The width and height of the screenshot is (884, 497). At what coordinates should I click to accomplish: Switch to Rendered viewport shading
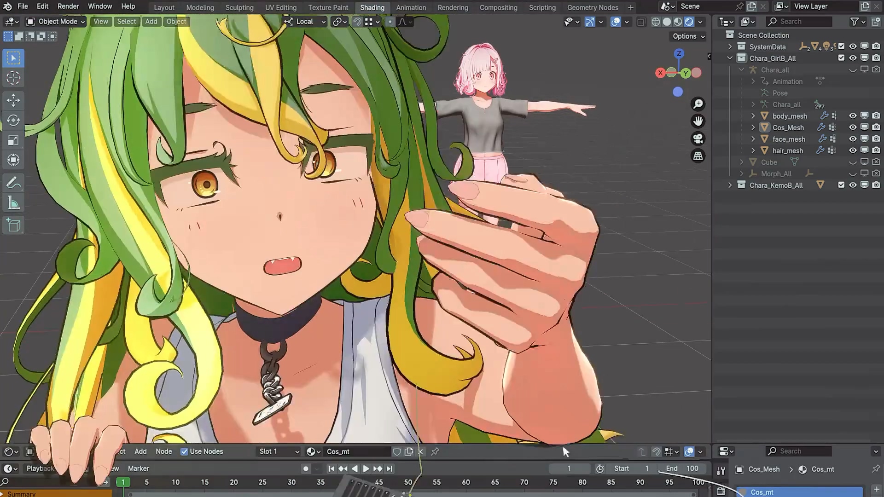689,22
